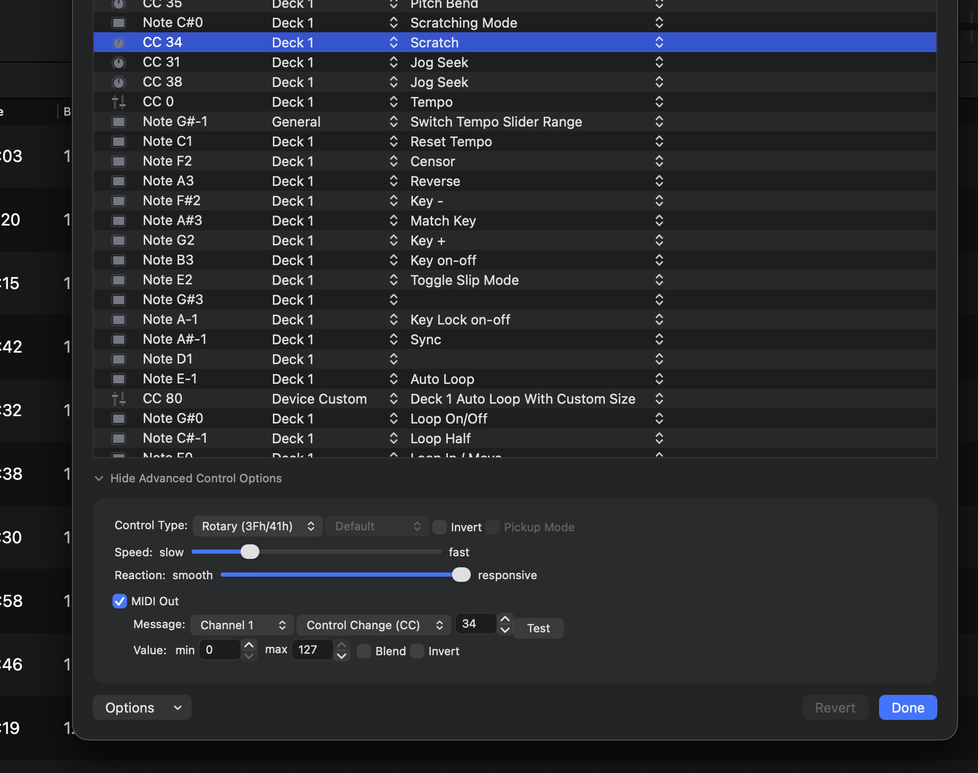Click the max value field showing 127

312,650
